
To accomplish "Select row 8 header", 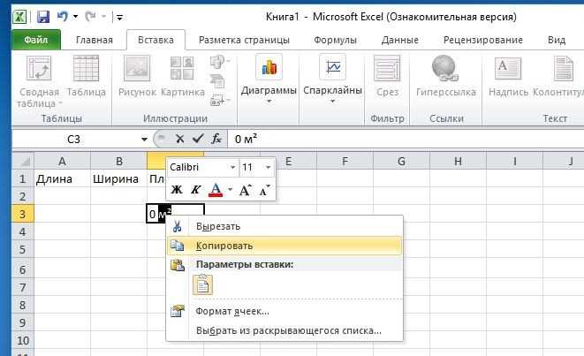I will tap(23, 305).
